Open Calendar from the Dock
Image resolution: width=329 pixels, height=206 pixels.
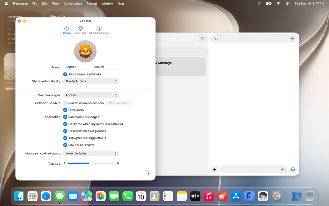(x=141, y=196)
